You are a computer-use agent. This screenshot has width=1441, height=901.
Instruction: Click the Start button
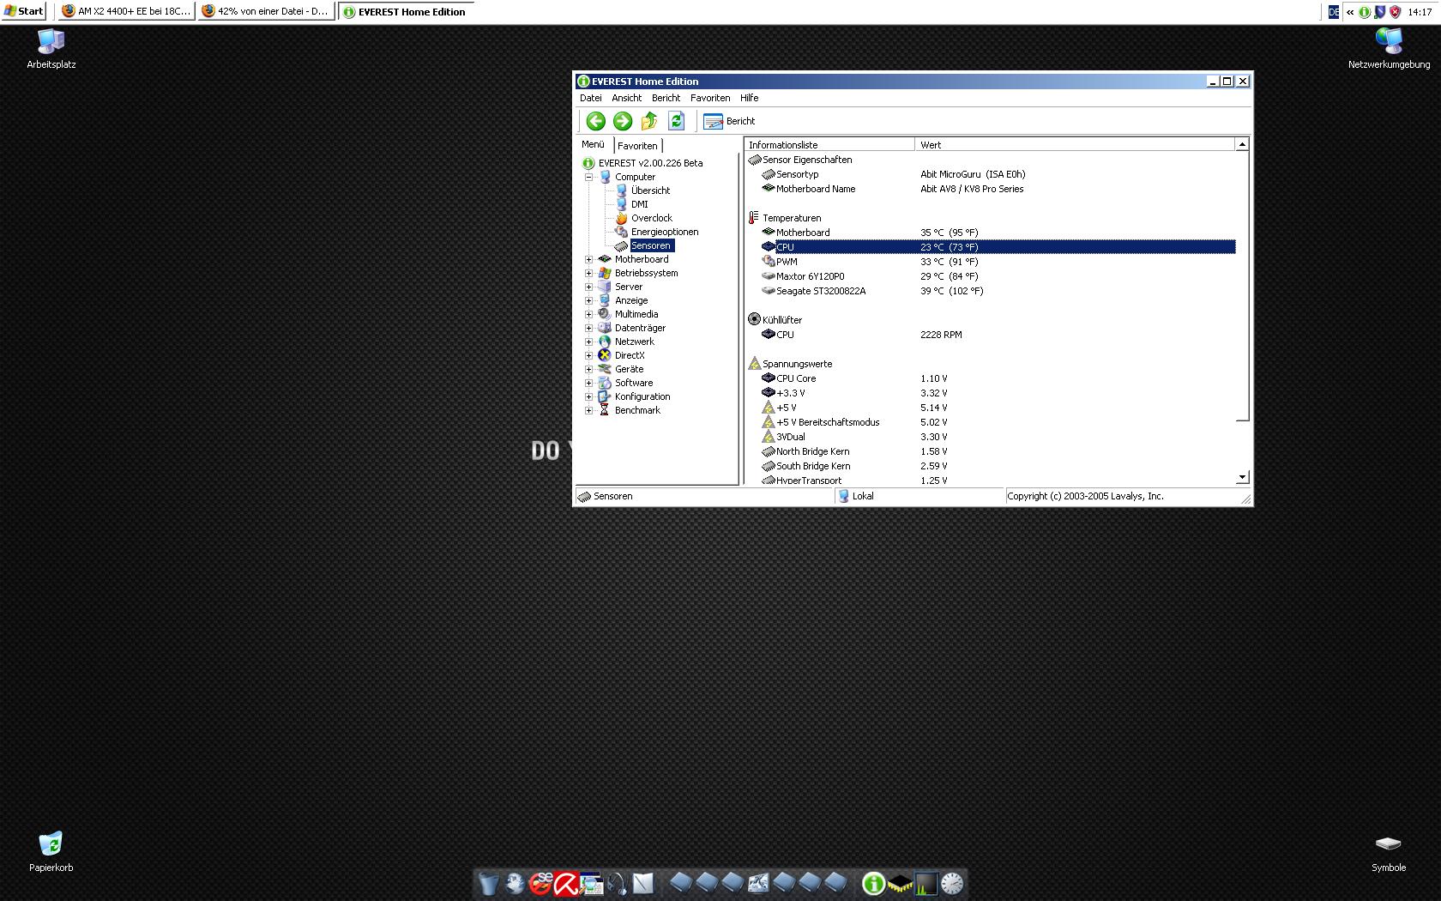point(24,11)
